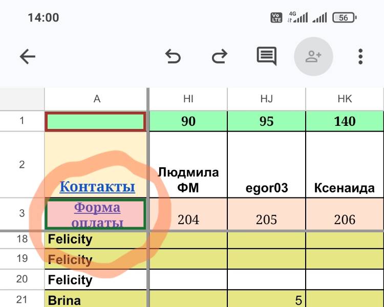
Task: Select the Felicity cell in row 19
Action: pyautogui.click(x=96, y=259)
